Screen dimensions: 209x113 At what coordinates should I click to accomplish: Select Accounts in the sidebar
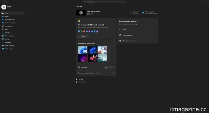[13, 33]
